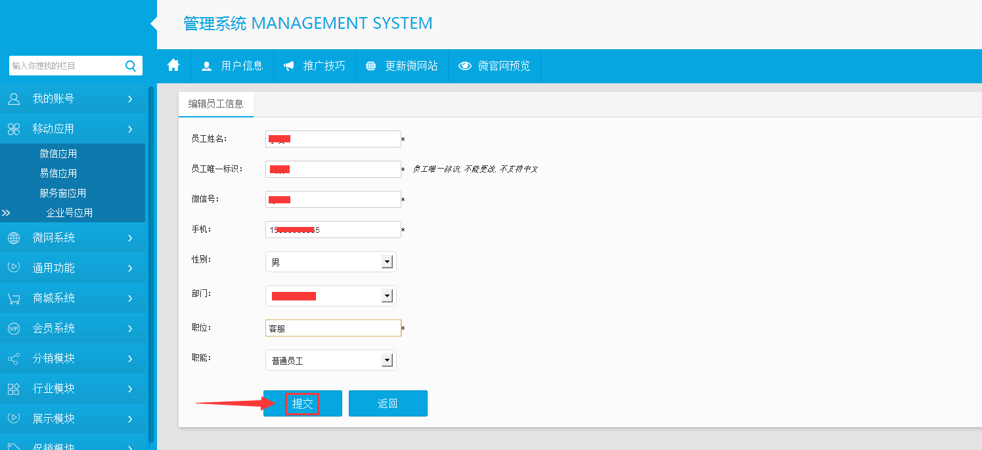Open the 性别 dropdown showing 男
Viewport: 982px width, 450px height.
click(x=331, y=262)
